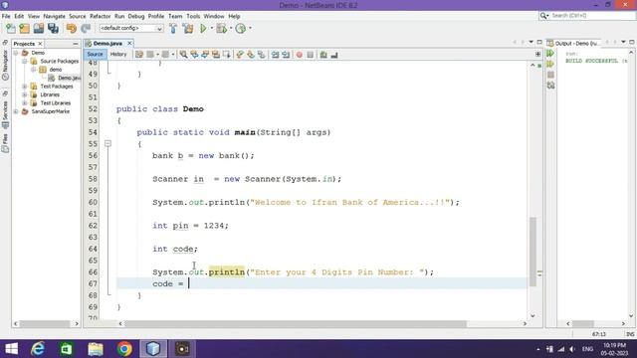637x358 pixels.
Task: Click the Stop icon in Output panel
Action: pyautogui.click(x=550, y=75)
